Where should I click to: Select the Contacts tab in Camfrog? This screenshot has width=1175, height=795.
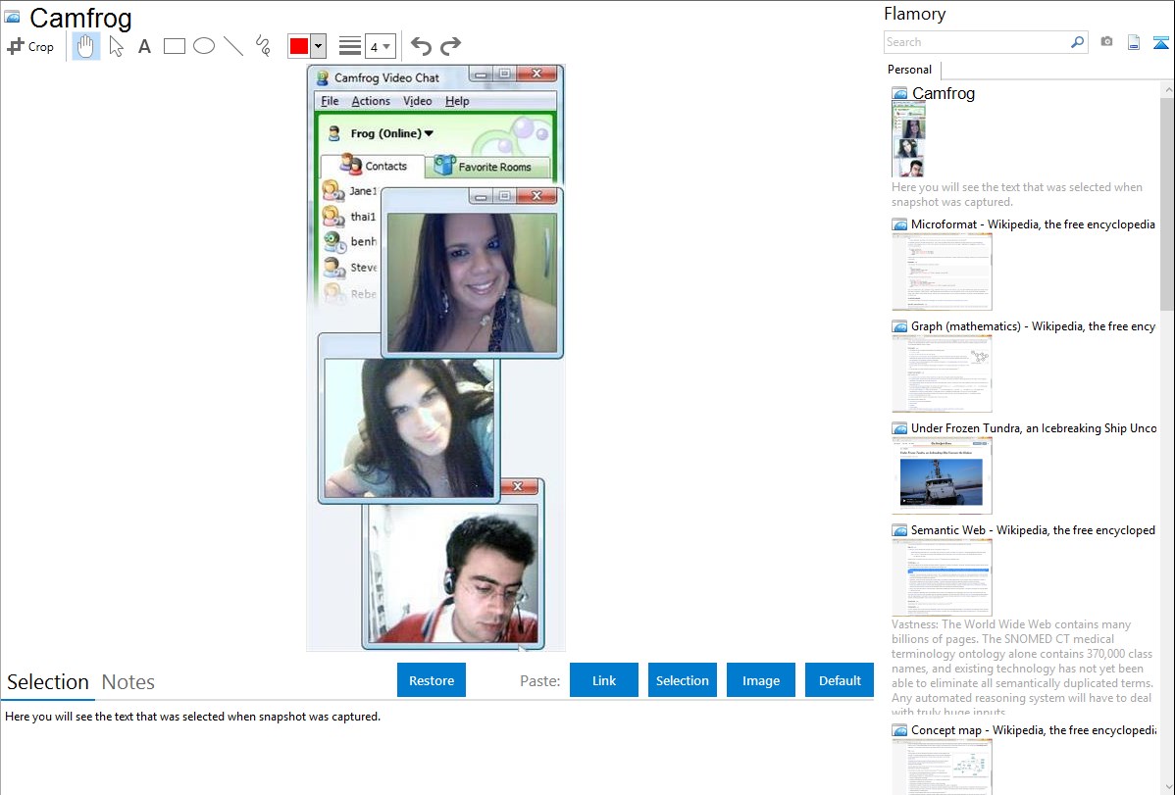click(373, 166)
